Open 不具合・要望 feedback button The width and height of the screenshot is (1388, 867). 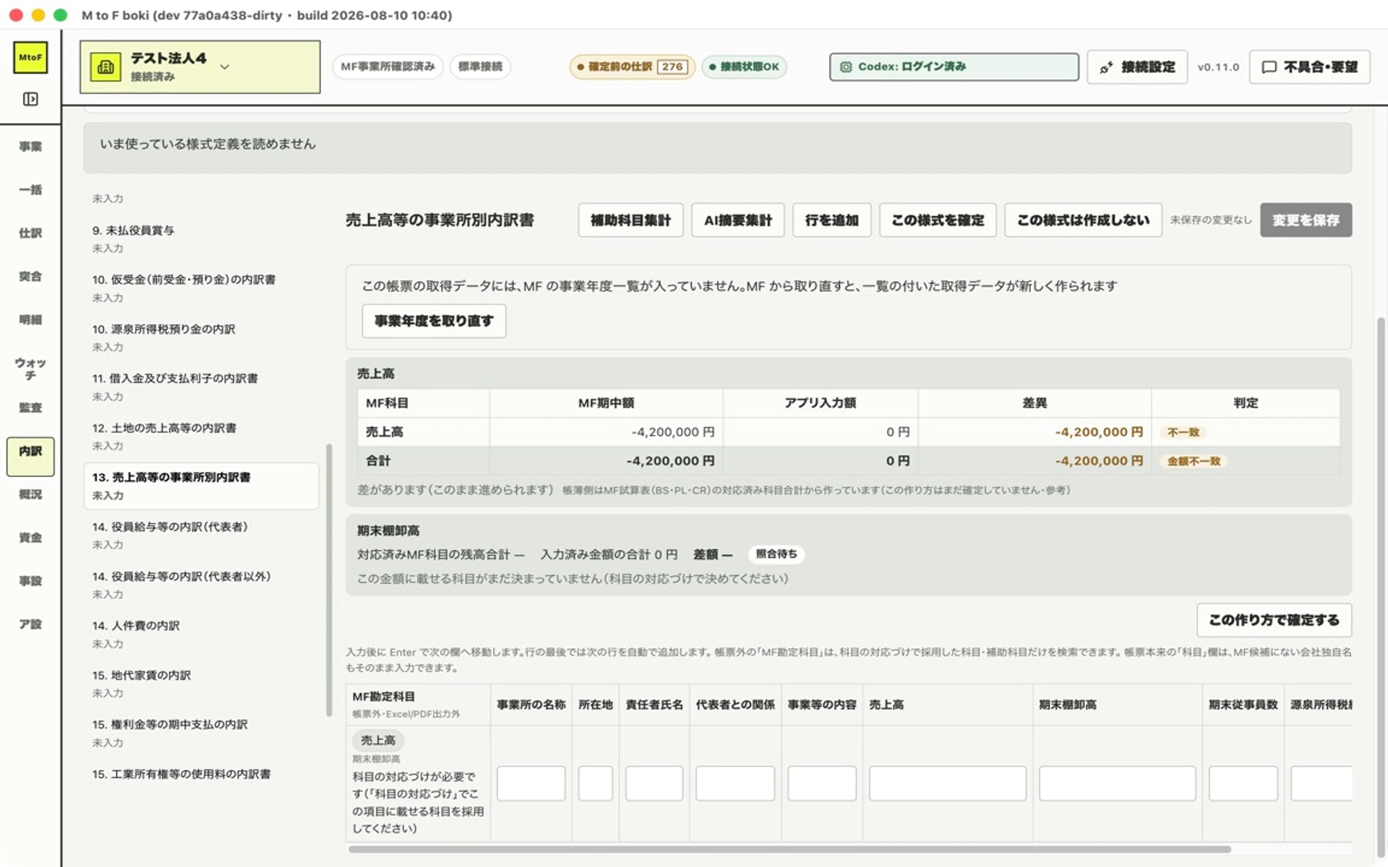tap(1309, 67)
